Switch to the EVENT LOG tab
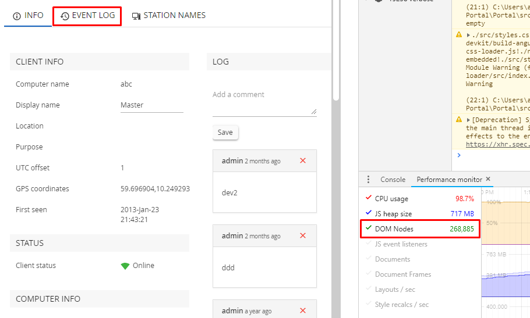The image size is (530, 318). tap(87, 16)
